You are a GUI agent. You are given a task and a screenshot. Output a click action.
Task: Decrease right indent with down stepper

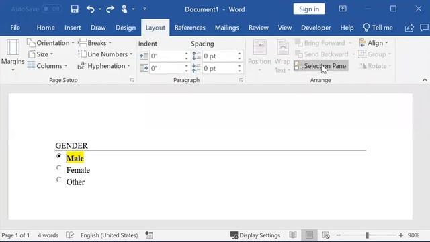coord(187,71)
